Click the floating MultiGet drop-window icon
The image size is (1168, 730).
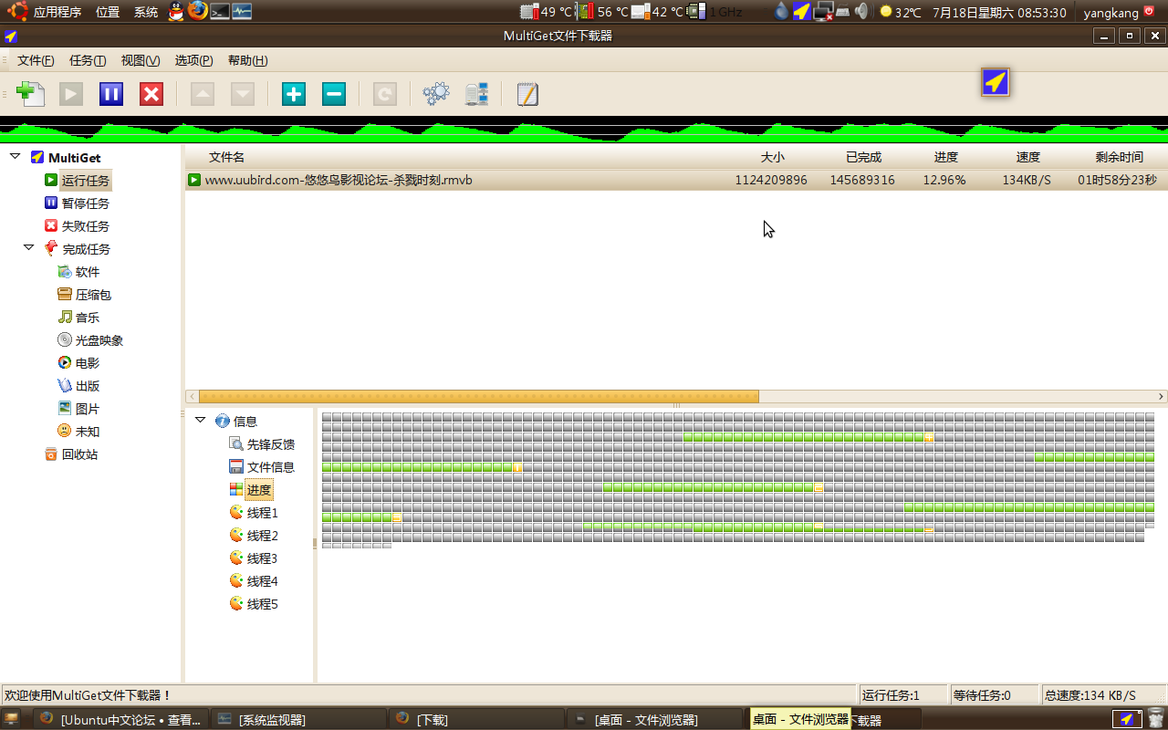[x=996, y=82]
